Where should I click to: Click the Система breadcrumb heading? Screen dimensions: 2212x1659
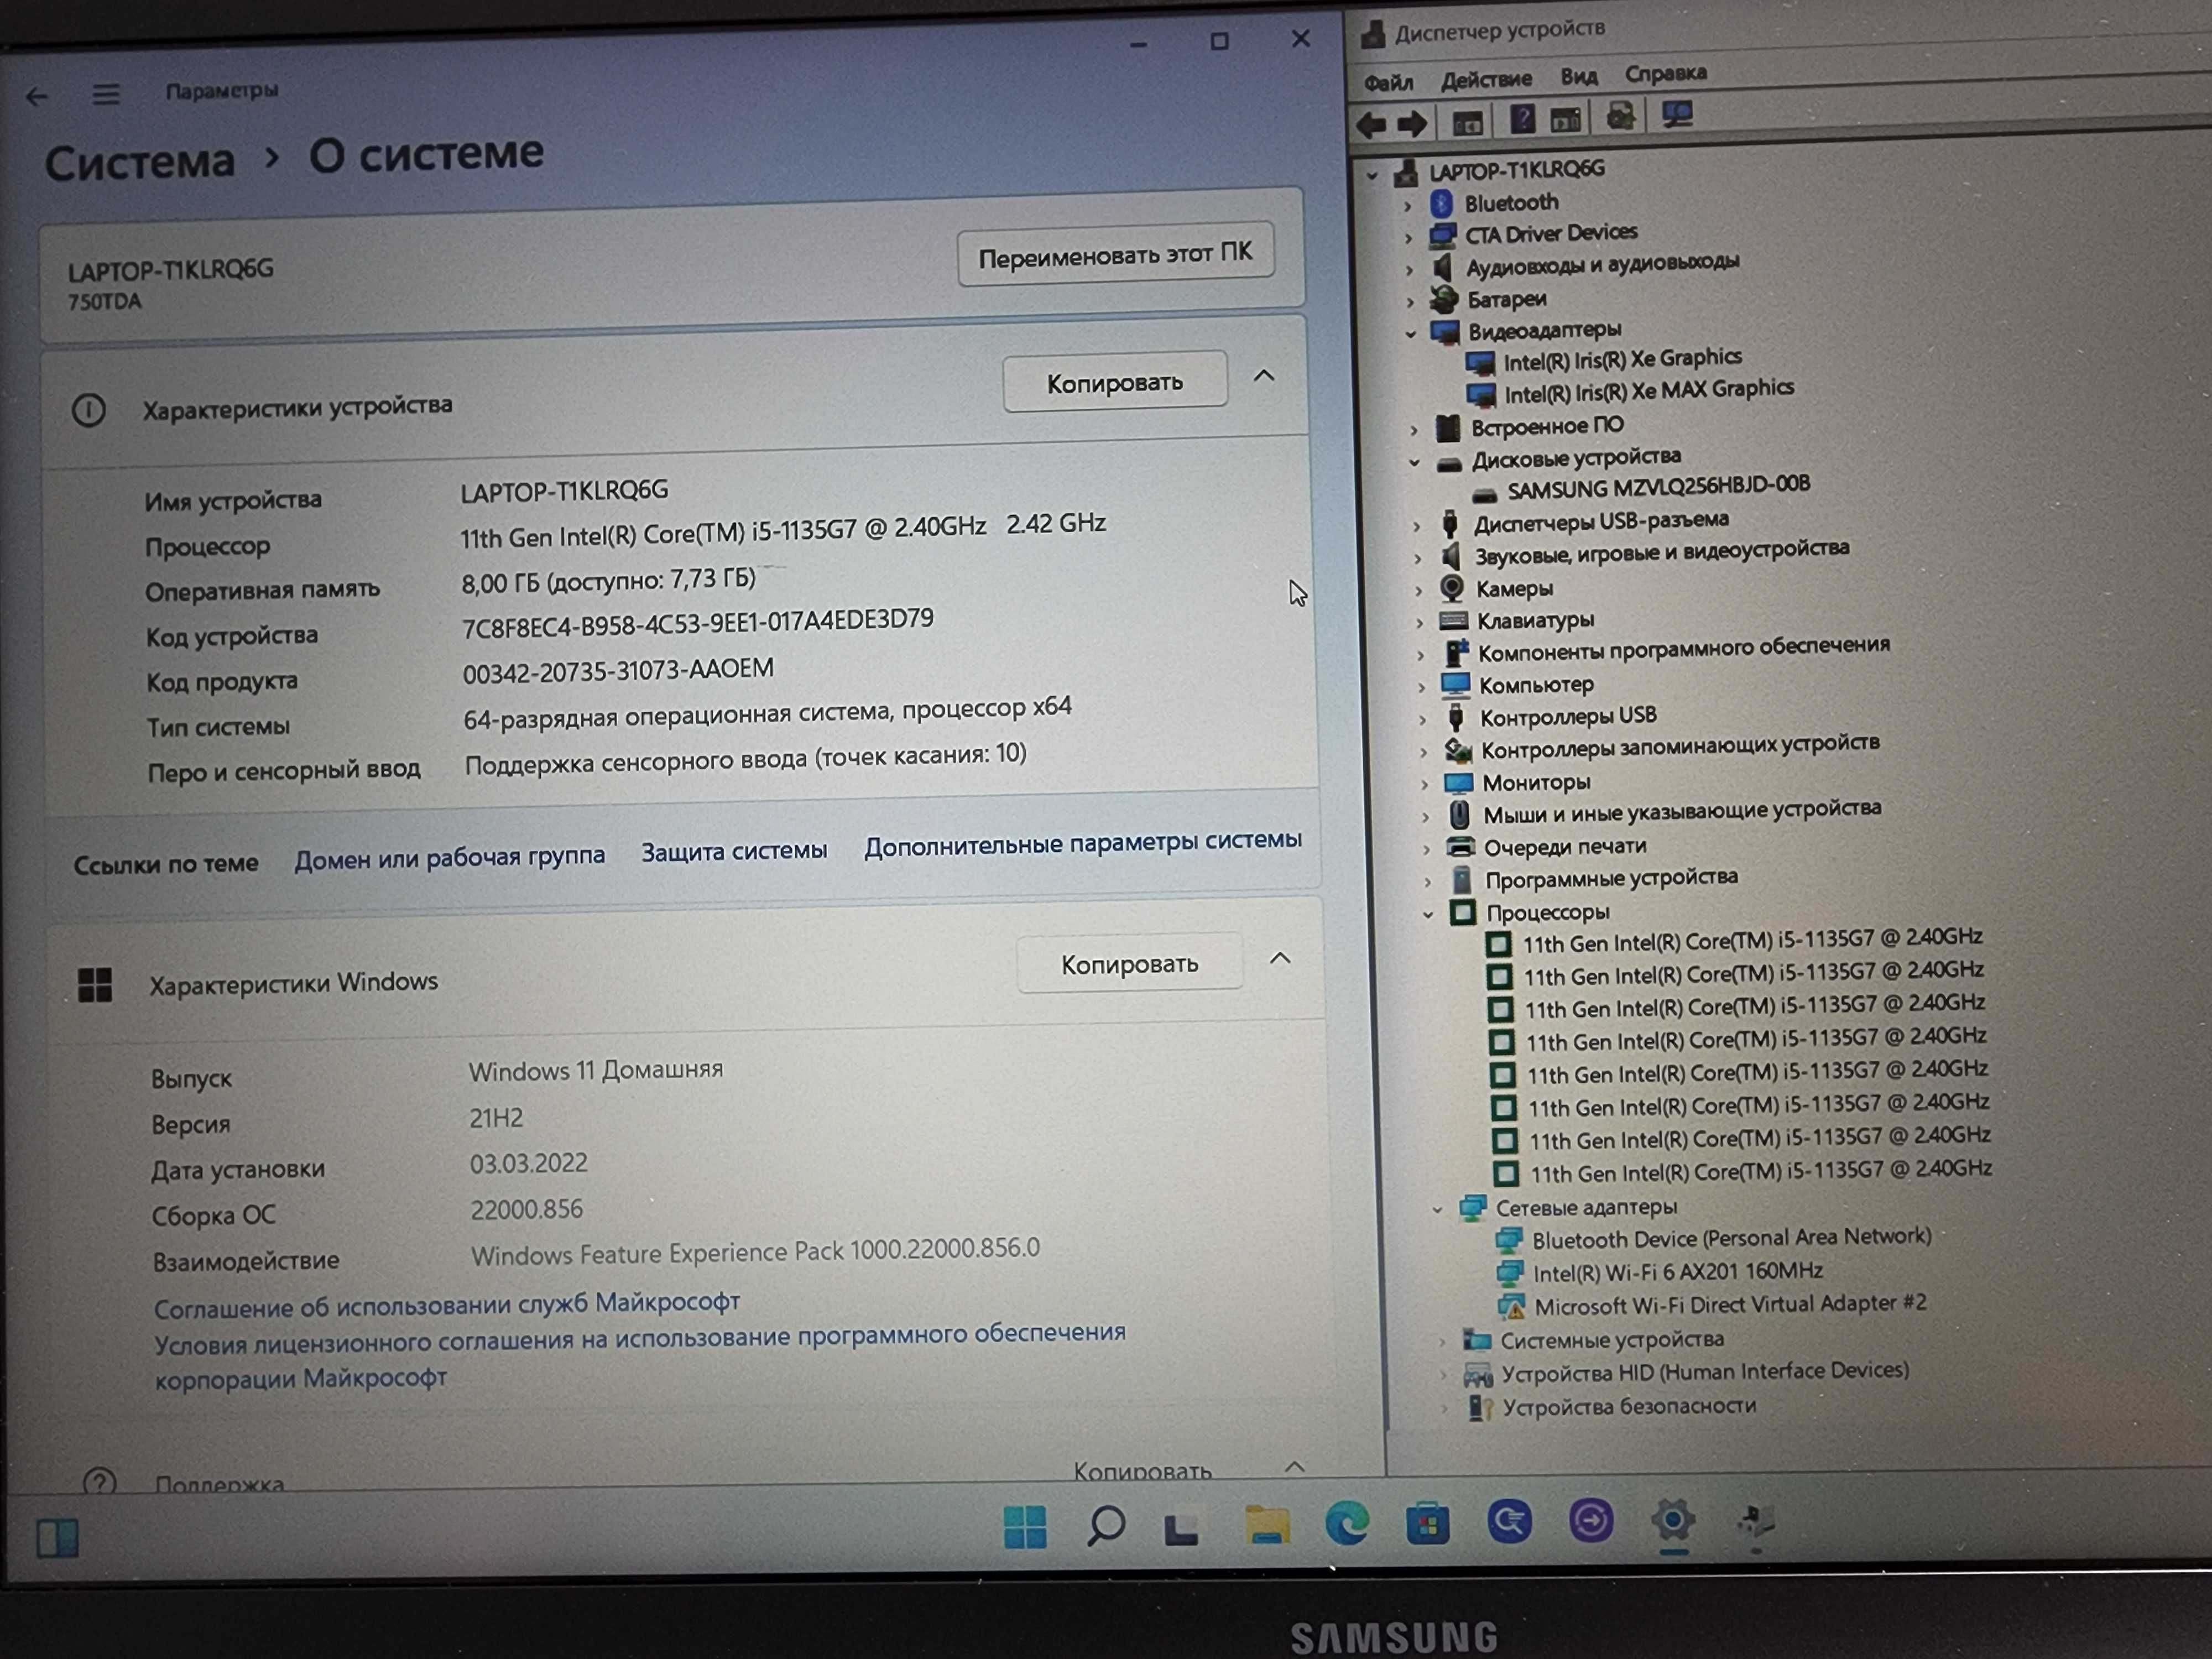(x=140, y=161)
